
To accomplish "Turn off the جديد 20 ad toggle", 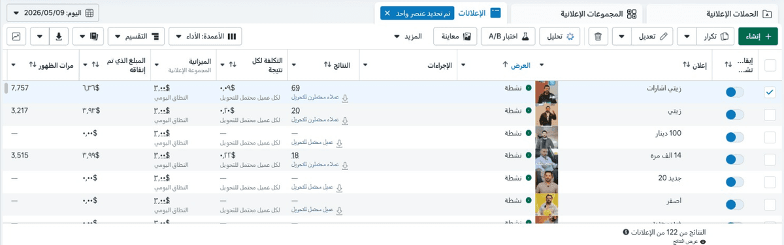I will [x=735, y=181].
